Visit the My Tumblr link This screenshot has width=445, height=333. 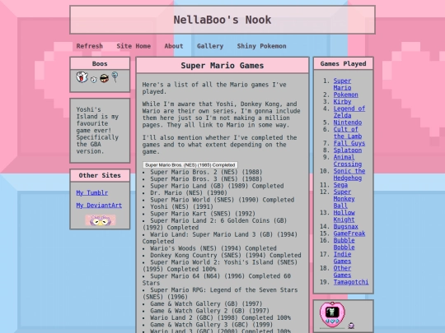click(92, 193)
